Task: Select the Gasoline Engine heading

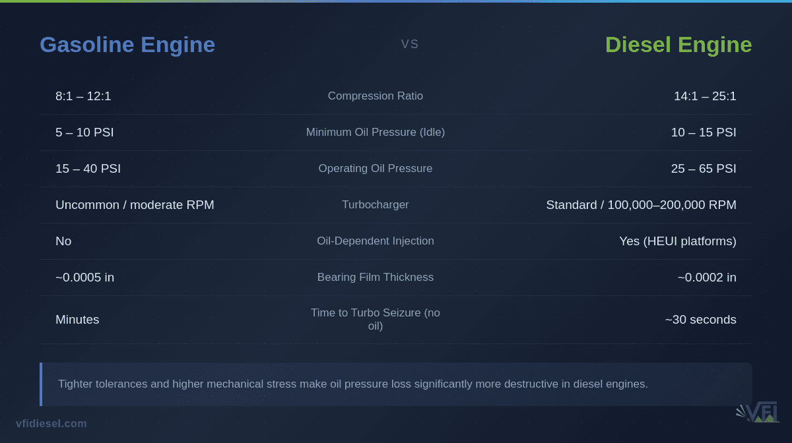Action: point(127,44)
